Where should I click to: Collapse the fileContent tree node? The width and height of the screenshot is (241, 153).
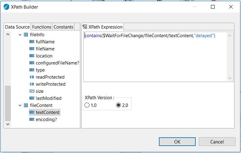pos(20,105)
